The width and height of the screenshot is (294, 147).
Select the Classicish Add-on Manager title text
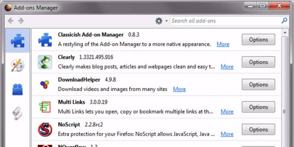pyautogui.click(x=91, y=35)
